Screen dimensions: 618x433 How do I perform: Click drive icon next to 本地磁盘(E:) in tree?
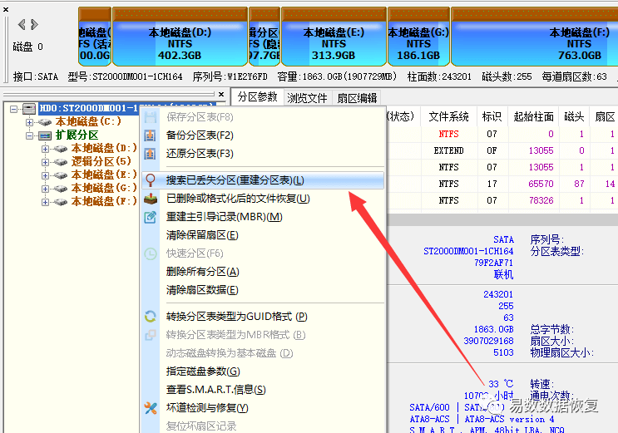coord(60,175)
